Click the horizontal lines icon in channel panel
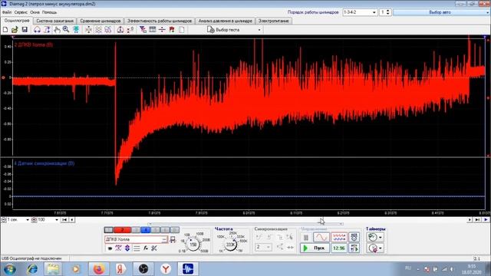The image size is (491, 276). 137,248
